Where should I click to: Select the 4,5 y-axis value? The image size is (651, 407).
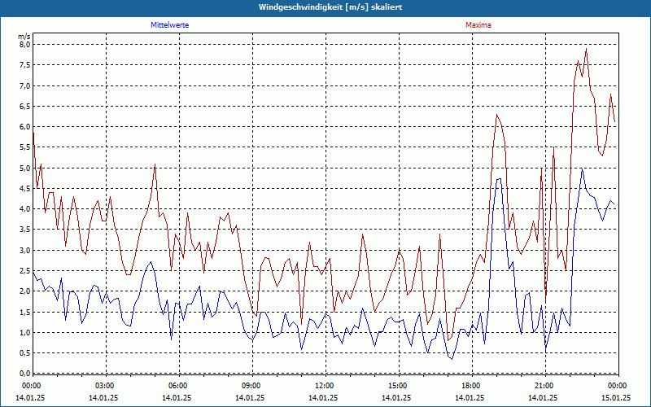[x=25, y=188]
